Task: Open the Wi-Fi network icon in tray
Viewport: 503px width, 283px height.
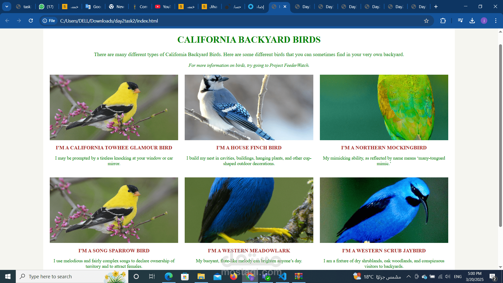Action: point(440,276)
